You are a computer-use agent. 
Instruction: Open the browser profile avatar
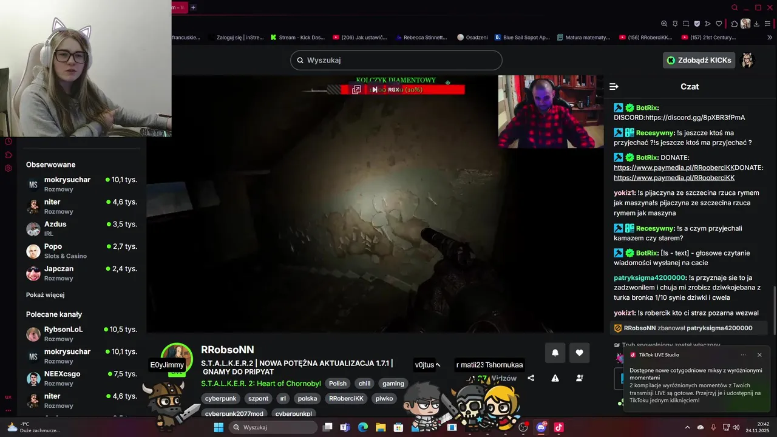click(x=745, y=24)
